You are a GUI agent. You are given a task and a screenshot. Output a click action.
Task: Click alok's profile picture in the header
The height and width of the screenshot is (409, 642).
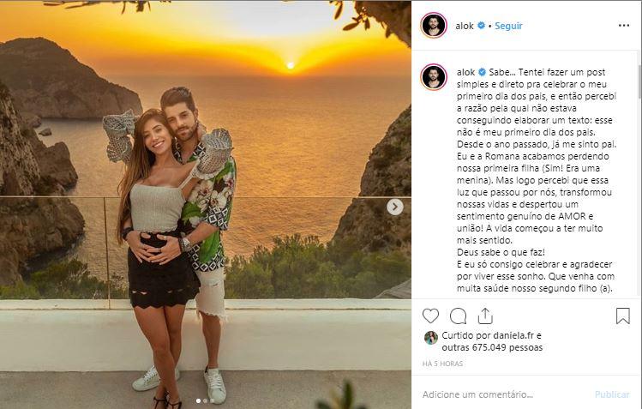(434, 26)
